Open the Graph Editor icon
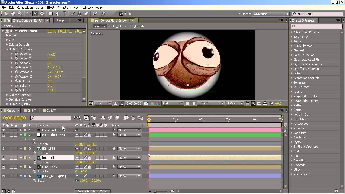The width and height of the screenshot is (345, 194). (x=140, y=118)
